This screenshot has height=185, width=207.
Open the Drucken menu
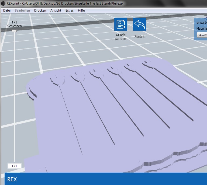pos(40,11)
